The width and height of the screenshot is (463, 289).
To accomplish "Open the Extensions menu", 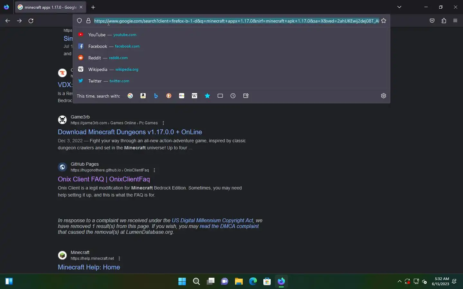I will click(444, 21).
